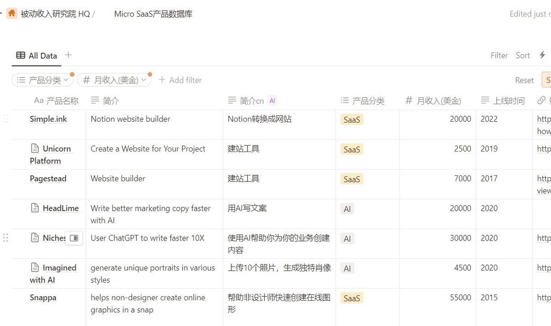Select launch year cell 2022

[x=504, y=124]
